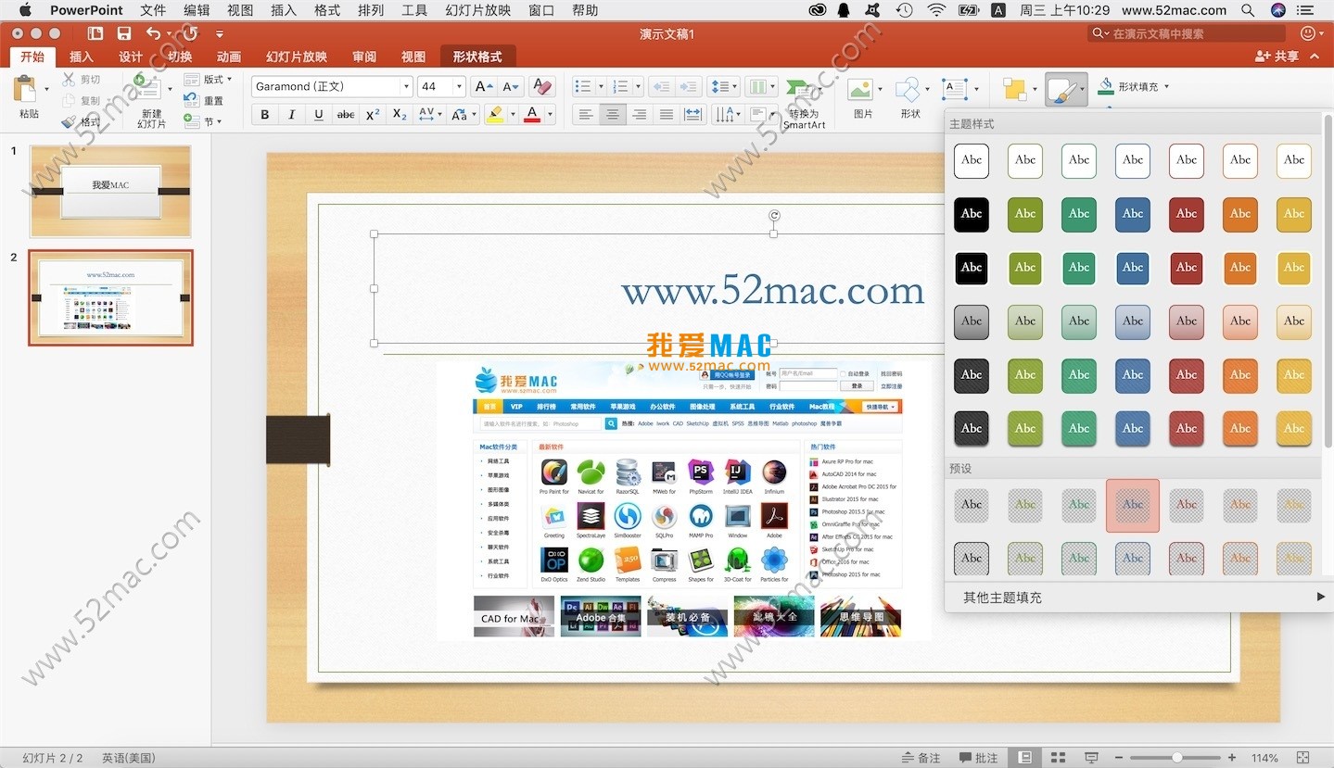Click the Format Painter (格式) brush
1334x768 pixels.
(70, 121)
